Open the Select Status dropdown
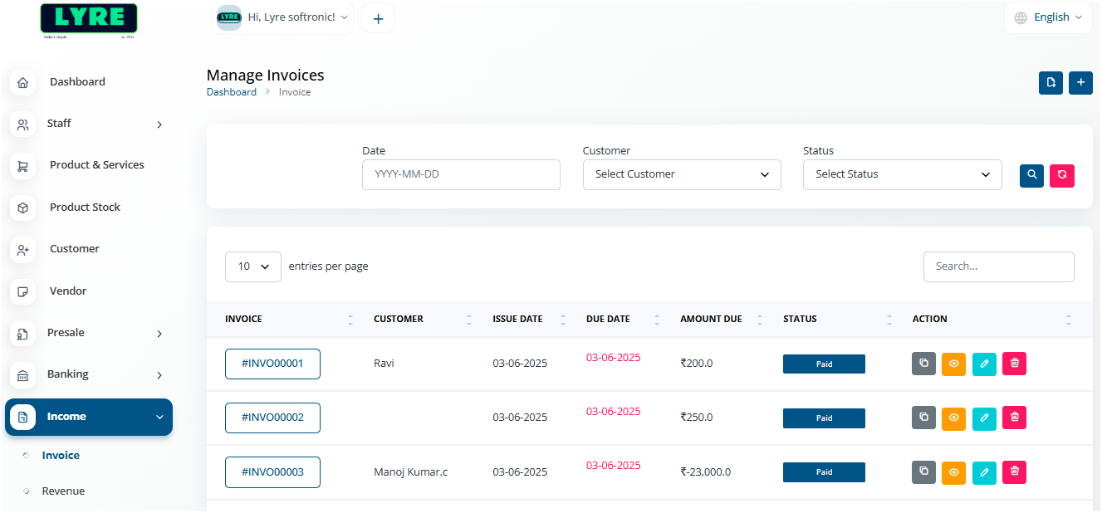Screen dimensions: 1102x513 [x=902, y=174]
